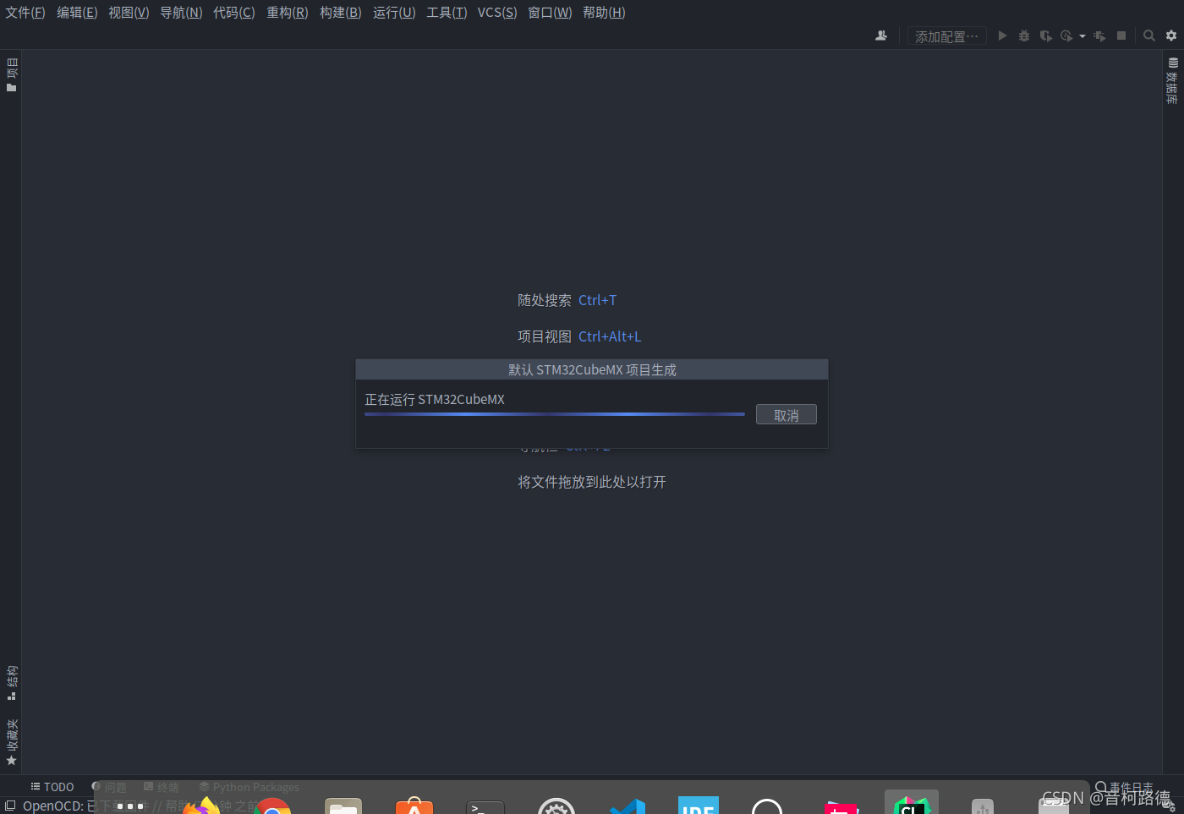Launch Chrome from the dock
Viewport: 1184px width, 814px height.
pos(272,806)
